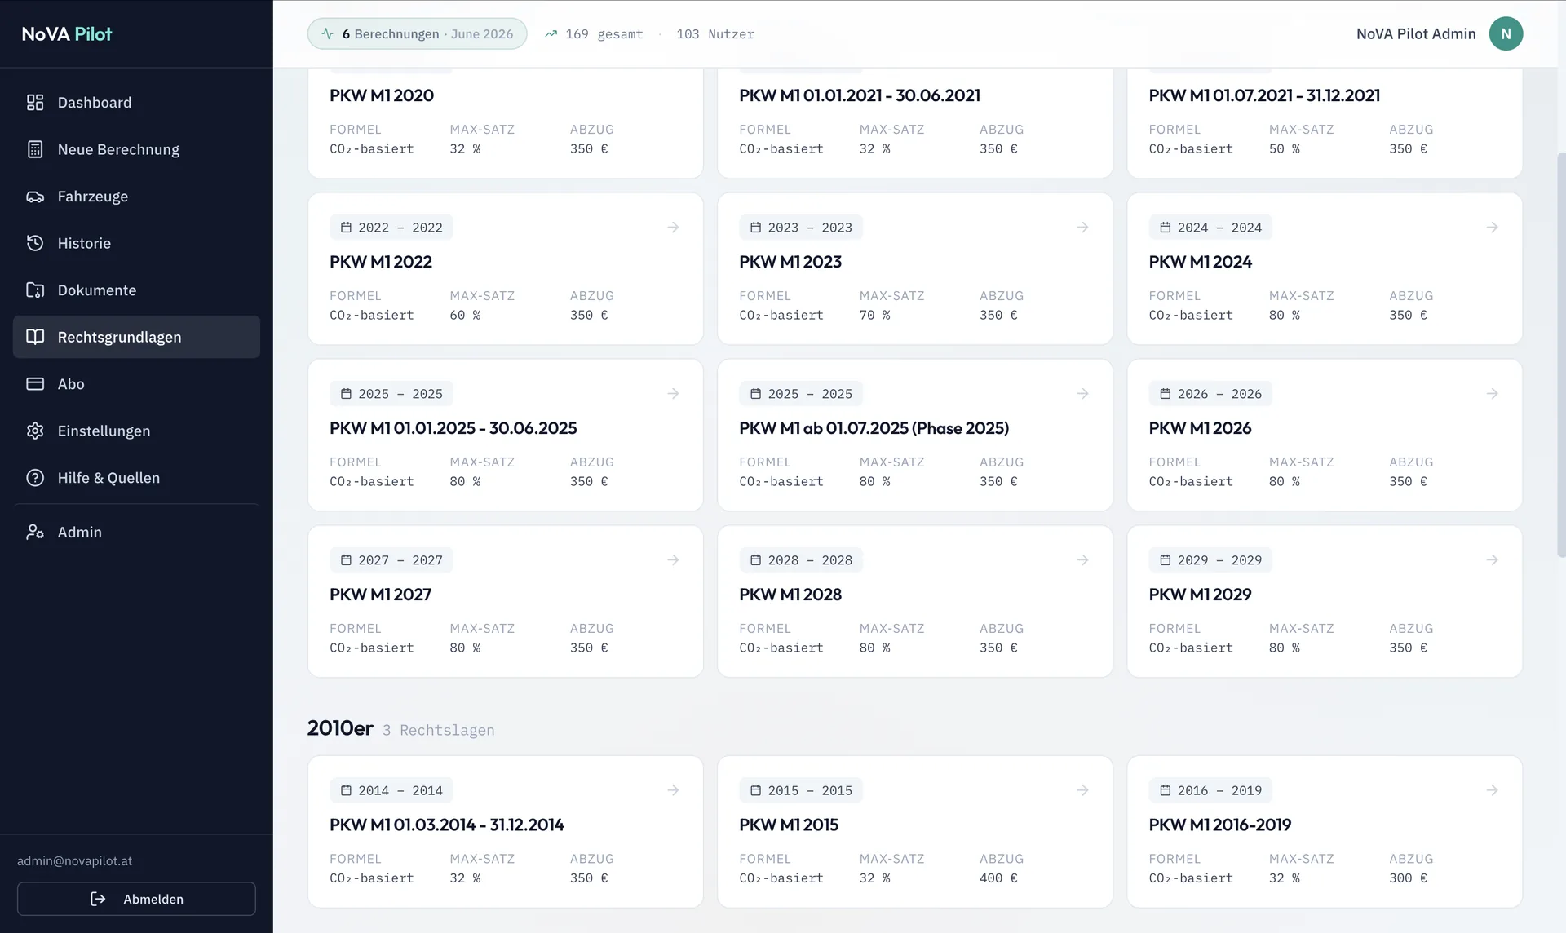Click the 3 Rechtslagen count label
Screen dimensions: 1566x933
[439, 730]
